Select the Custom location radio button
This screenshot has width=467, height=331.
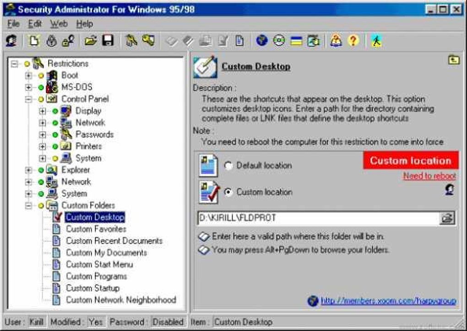(x=228, y=192)
